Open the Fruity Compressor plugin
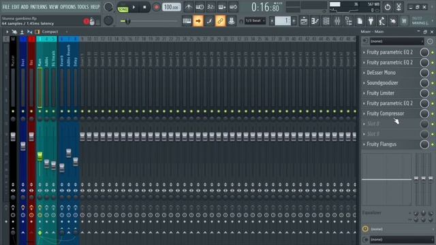 coord(386,114)
